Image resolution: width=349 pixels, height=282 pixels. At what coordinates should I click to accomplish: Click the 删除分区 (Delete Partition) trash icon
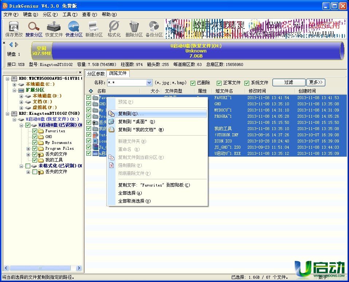[134, 28]
